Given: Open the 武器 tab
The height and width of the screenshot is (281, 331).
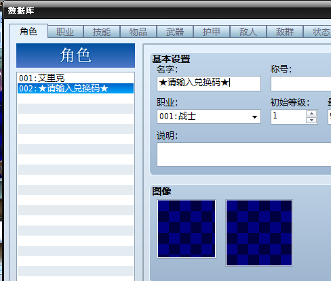Looking at the screenshot, I should (175, 32).
